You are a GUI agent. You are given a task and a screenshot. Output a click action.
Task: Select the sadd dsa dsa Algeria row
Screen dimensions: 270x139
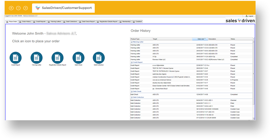point(191,74)
